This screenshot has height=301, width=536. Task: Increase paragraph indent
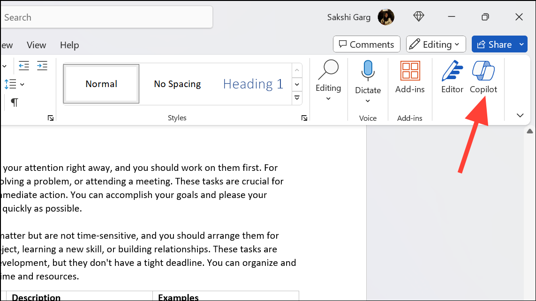pyautogui.click(x=42, y=66)
